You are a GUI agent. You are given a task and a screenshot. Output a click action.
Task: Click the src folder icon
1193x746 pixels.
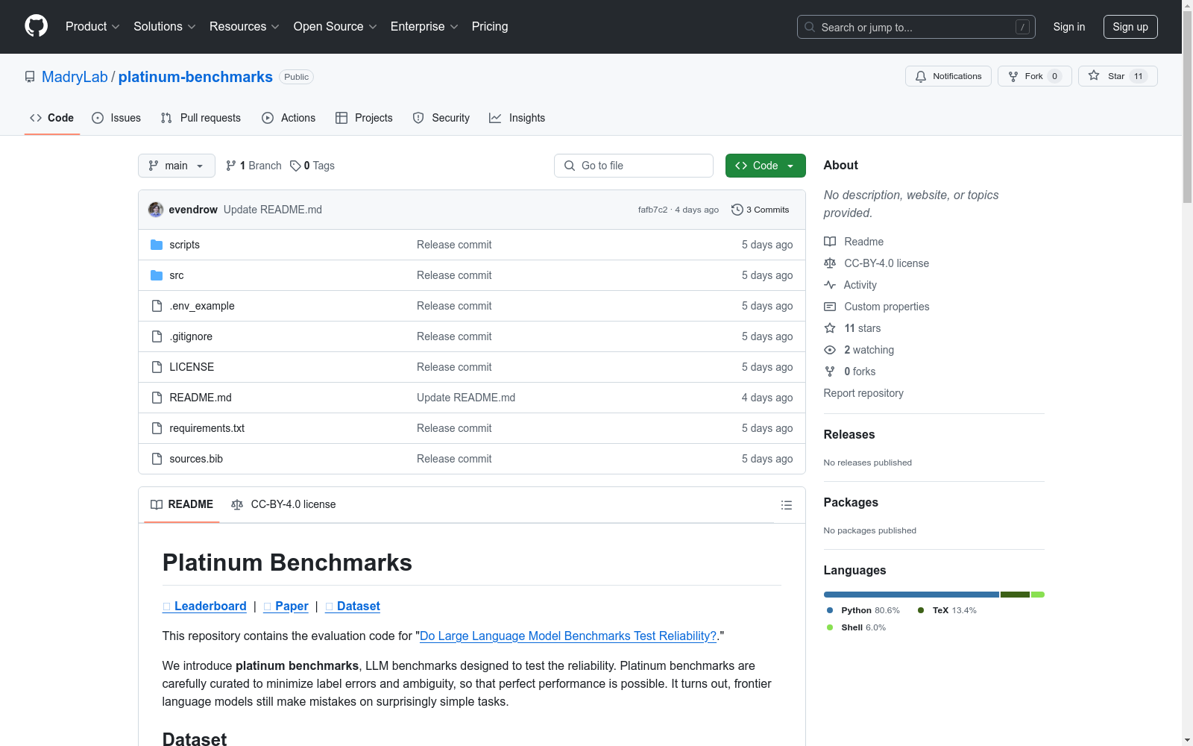tap(157, 275)
